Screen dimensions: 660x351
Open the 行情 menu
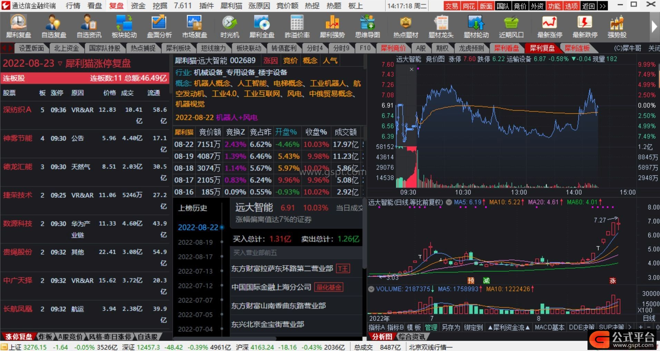73,6
